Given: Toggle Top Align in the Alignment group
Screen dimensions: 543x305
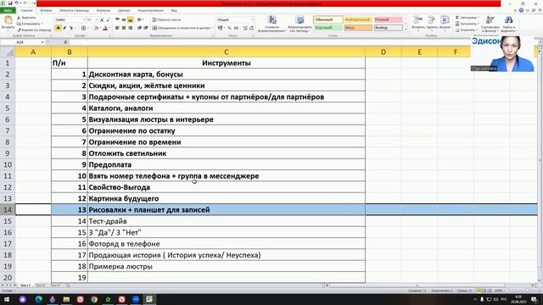Looking at the screenshot, I should [117, 19].
